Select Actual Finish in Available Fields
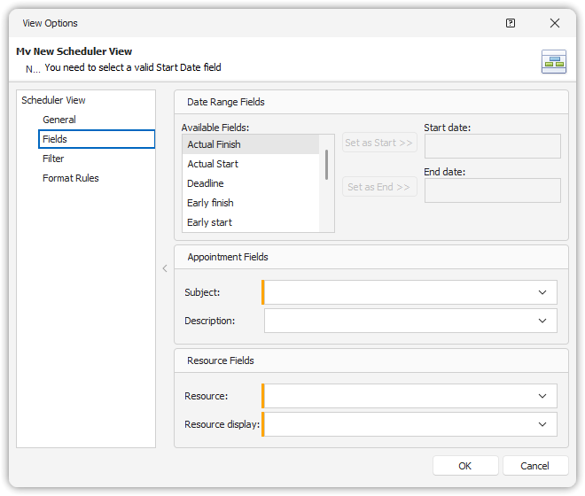The height and width of the screenshot is (496, 585). point(214,144)
